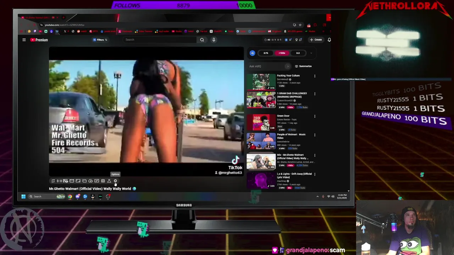Click the clapperboard icon under the video
The image size is (454, 255).
pos(72,181)
